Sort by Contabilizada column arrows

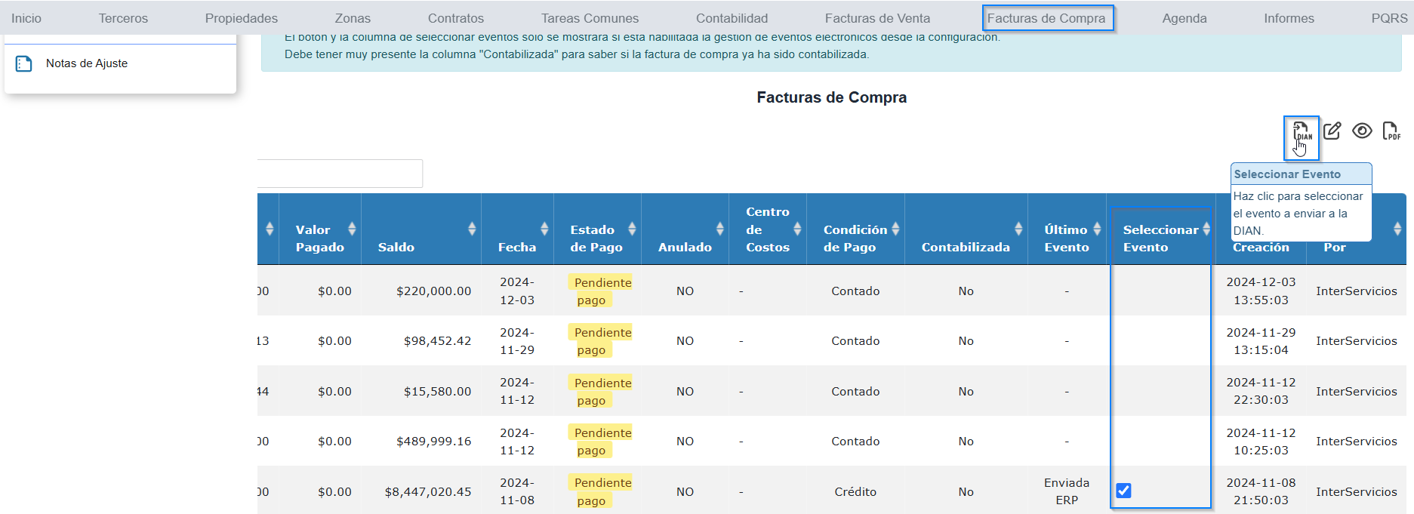pyautogui.click(x=1018, y=229)
